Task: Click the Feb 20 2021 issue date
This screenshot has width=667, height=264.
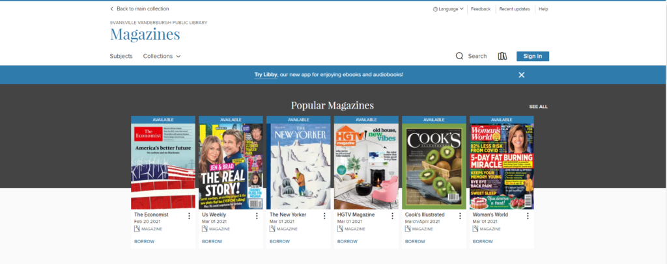Action: [x=147, y=222]
